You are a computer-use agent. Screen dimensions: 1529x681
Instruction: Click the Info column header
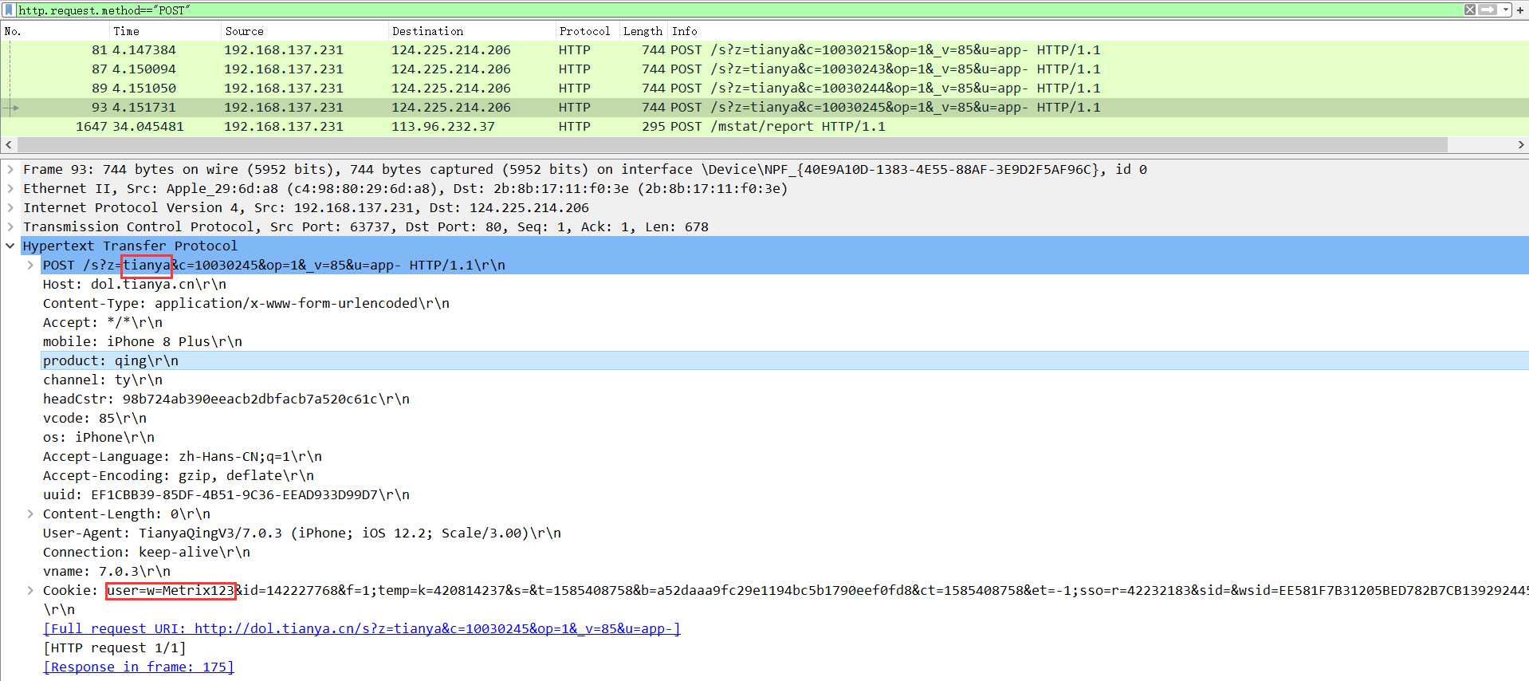1098,31
